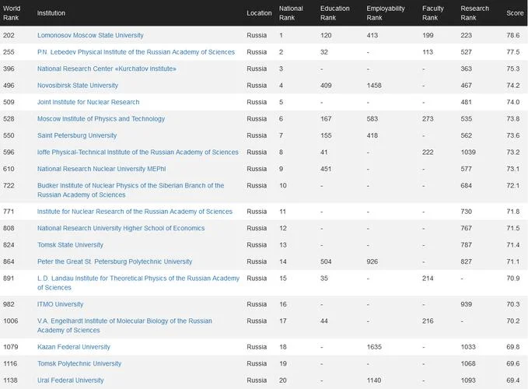The width and height of the screenshot is (528, 389).
Task: Open Institute for Nuclear Research link
Action: pos(135,212)
